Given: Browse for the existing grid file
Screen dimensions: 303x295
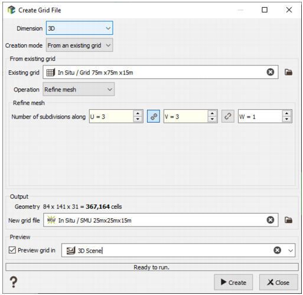Looking at the screenshot, I should (x=288, y=73).
